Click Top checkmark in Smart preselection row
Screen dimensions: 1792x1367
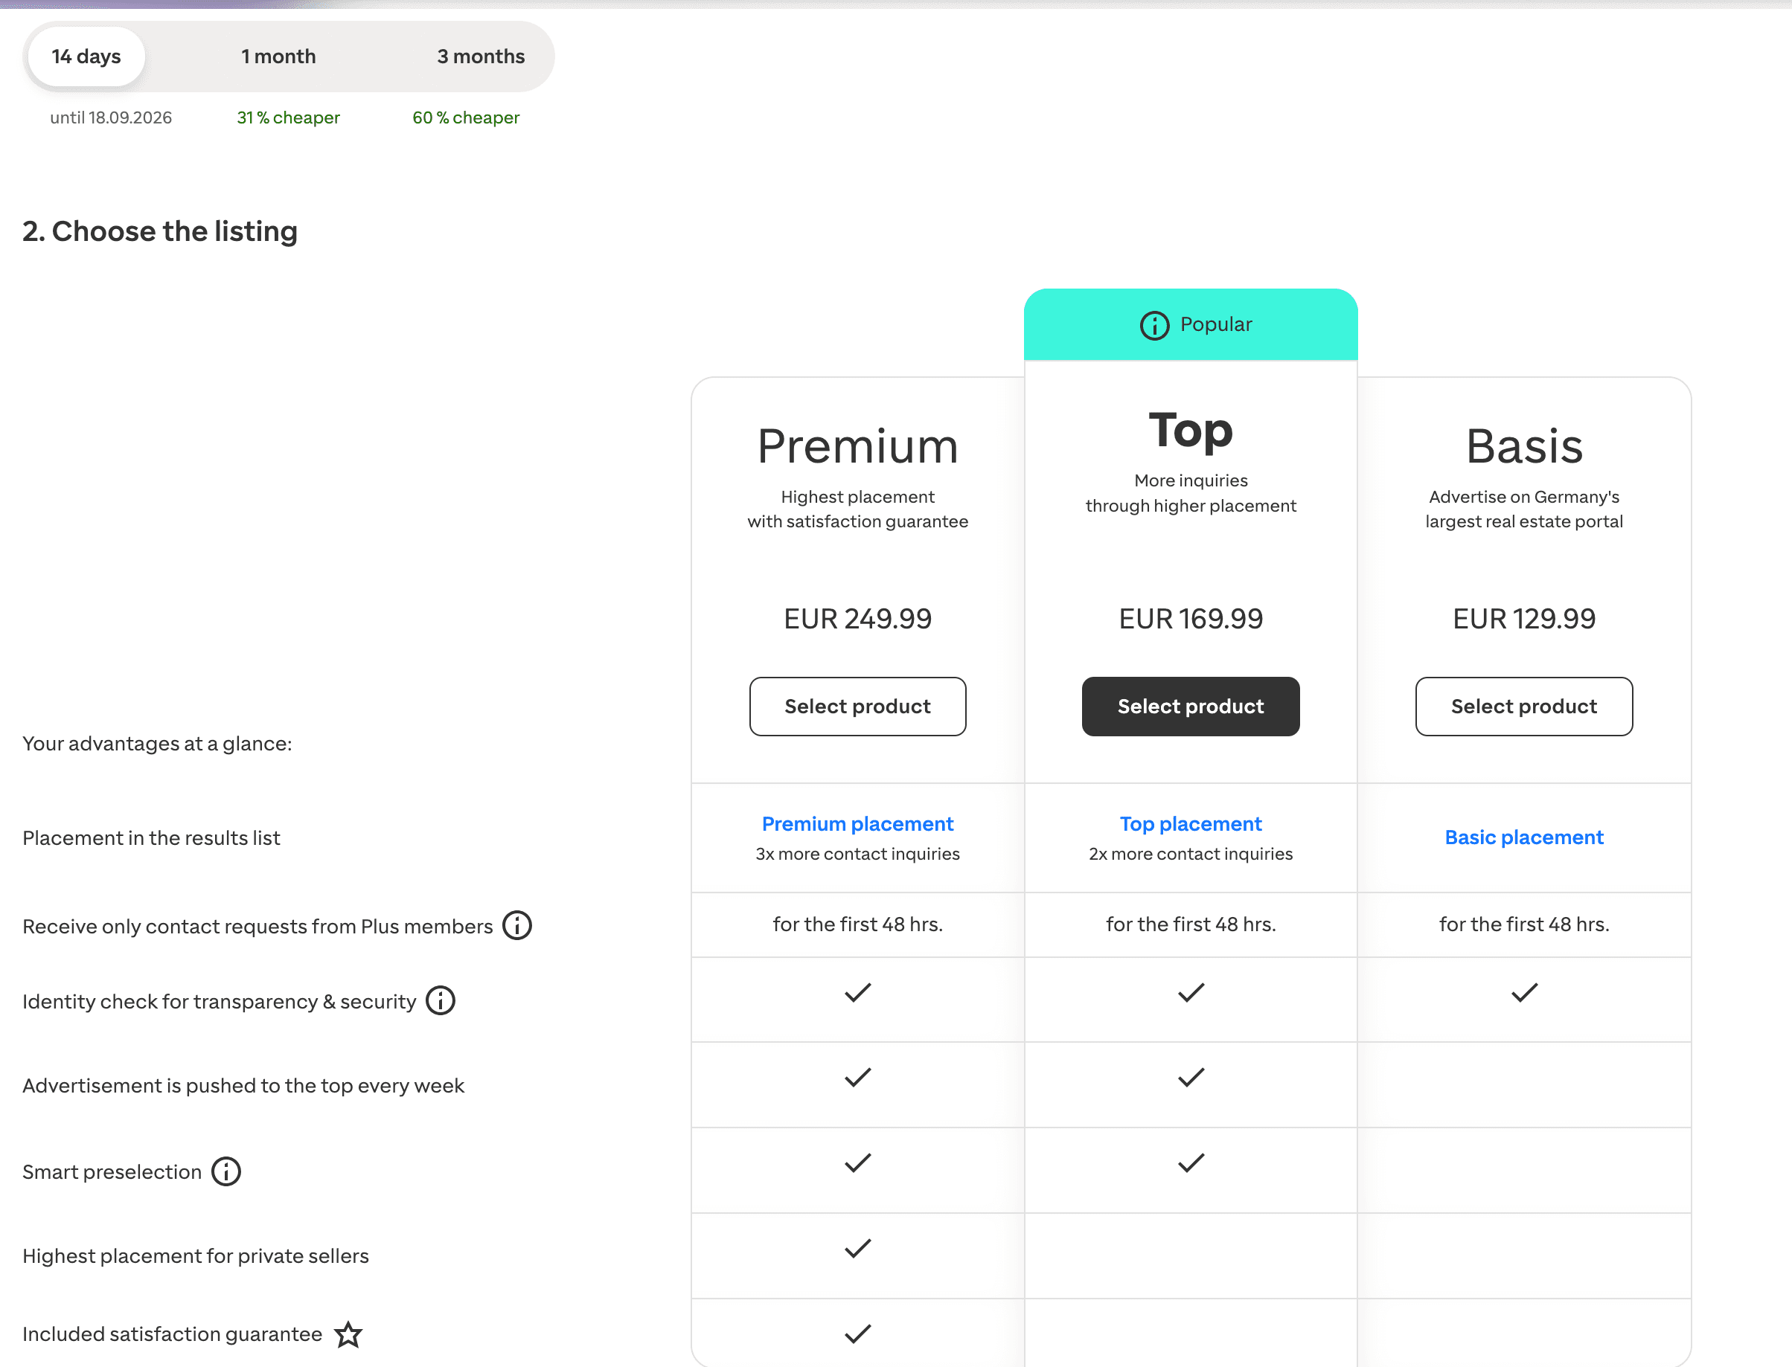1190,1162
